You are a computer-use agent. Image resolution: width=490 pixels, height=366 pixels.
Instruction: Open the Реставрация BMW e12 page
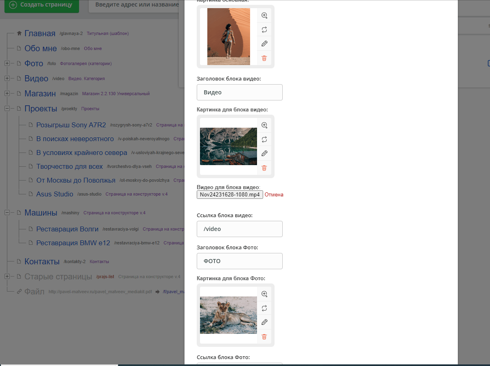tap(73, 243)
